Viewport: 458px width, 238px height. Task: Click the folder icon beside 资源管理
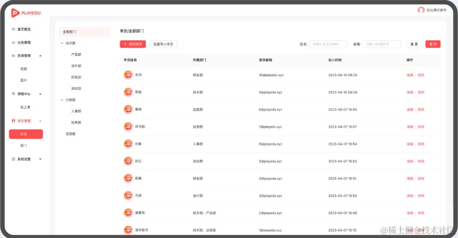click(14, 56)
